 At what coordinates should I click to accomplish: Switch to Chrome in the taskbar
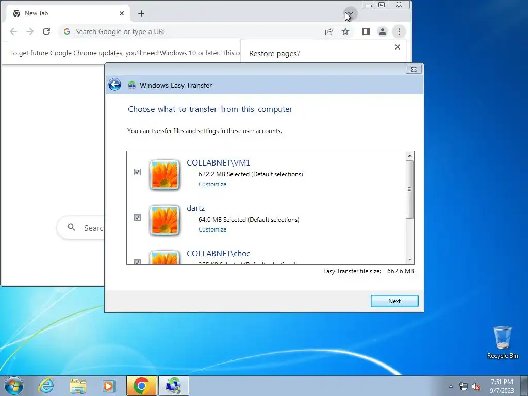[141, 386]
